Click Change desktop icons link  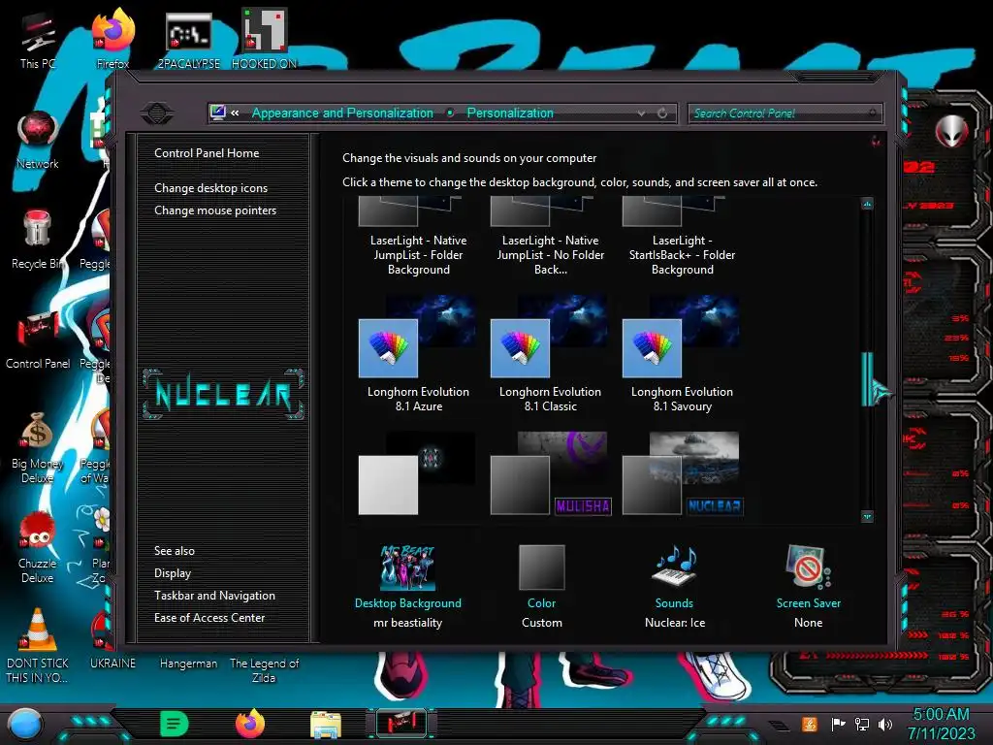210,188
